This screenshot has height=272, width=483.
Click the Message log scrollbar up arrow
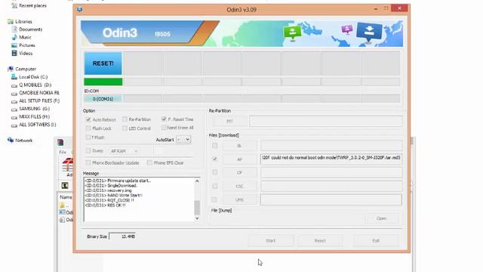[197, 181]
